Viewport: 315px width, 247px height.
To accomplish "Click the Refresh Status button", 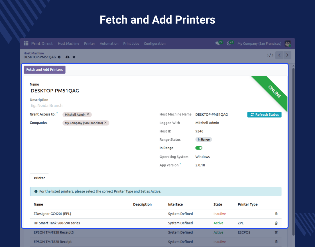I will (x=264, y=115).
